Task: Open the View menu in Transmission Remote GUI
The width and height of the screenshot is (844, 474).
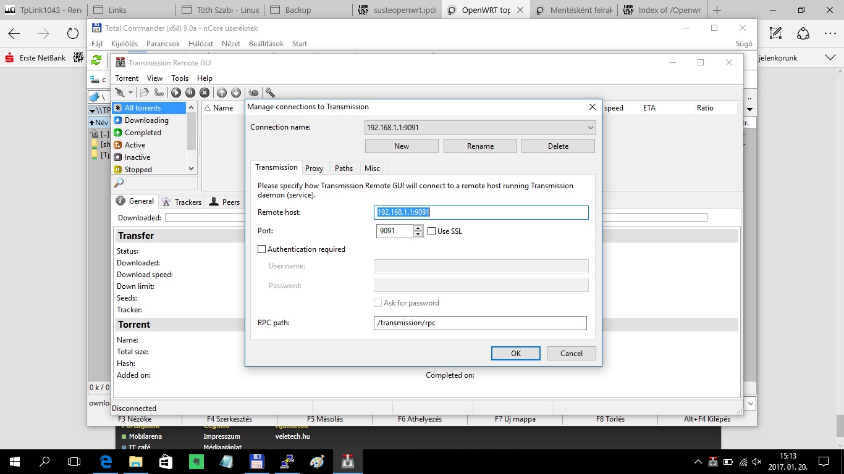Action: tap(154, 78)
